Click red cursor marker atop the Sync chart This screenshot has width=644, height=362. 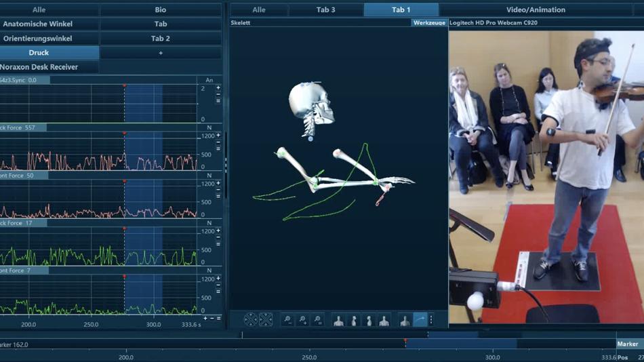tap(125, 86)
